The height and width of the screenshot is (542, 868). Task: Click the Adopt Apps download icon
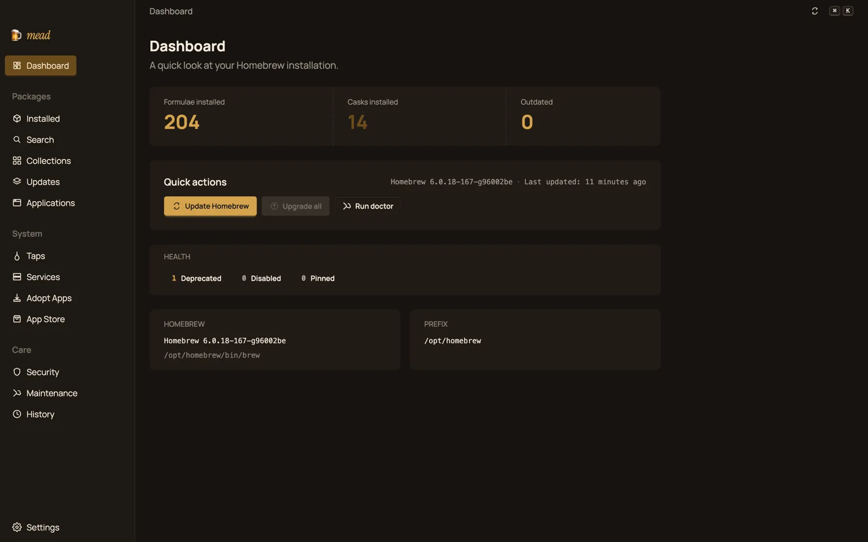tap(17, 298)
